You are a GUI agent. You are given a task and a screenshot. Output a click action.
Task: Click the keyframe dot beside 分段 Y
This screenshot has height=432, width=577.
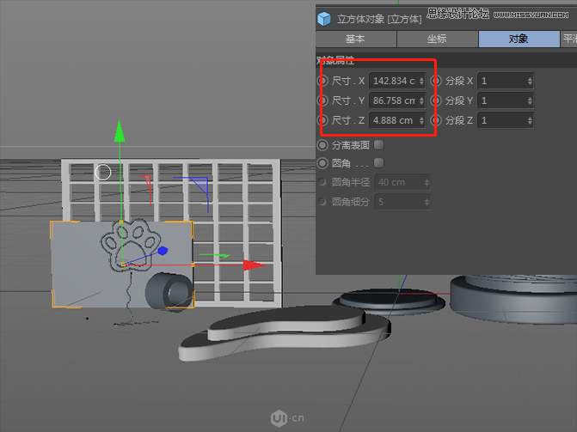pyautogui.click(x=436, y=100)
